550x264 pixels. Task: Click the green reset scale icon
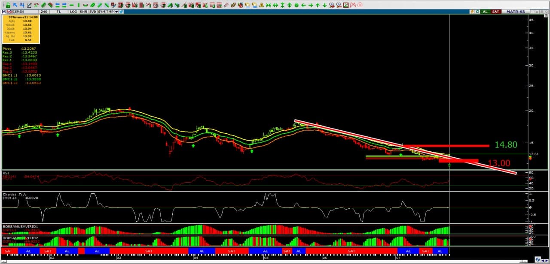tap(296, 5)
